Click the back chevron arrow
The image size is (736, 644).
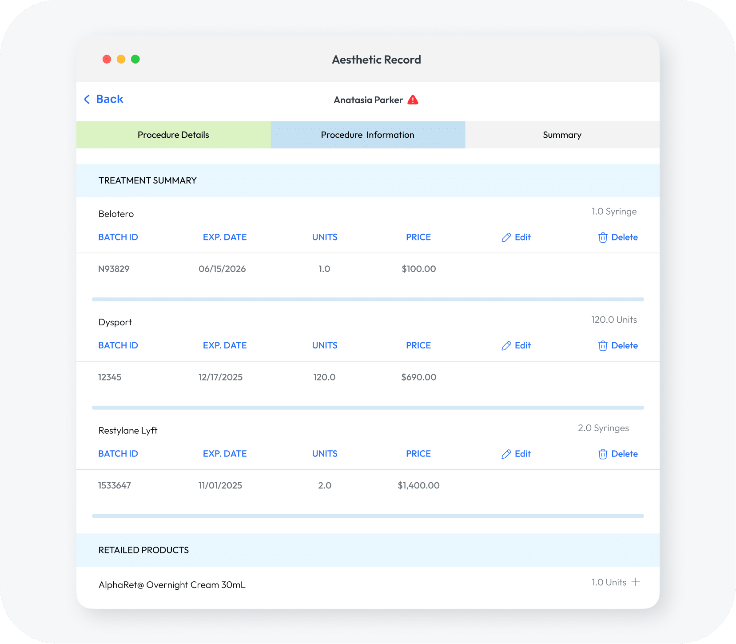pyautogui.click(x=87, y=100)
